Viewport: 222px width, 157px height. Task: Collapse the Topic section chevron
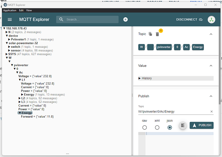[x=211, y=34]
